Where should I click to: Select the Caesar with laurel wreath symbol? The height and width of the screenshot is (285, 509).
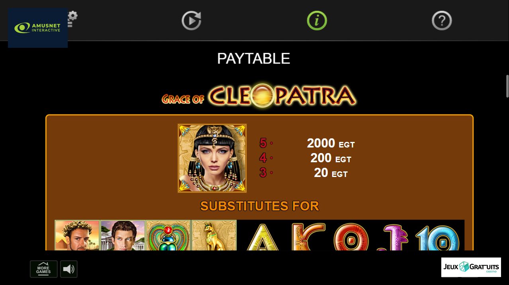click(x=77, y=235)
